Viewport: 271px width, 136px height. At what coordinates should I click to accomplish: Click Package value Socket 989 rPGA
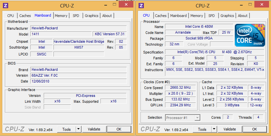(199, 38)
